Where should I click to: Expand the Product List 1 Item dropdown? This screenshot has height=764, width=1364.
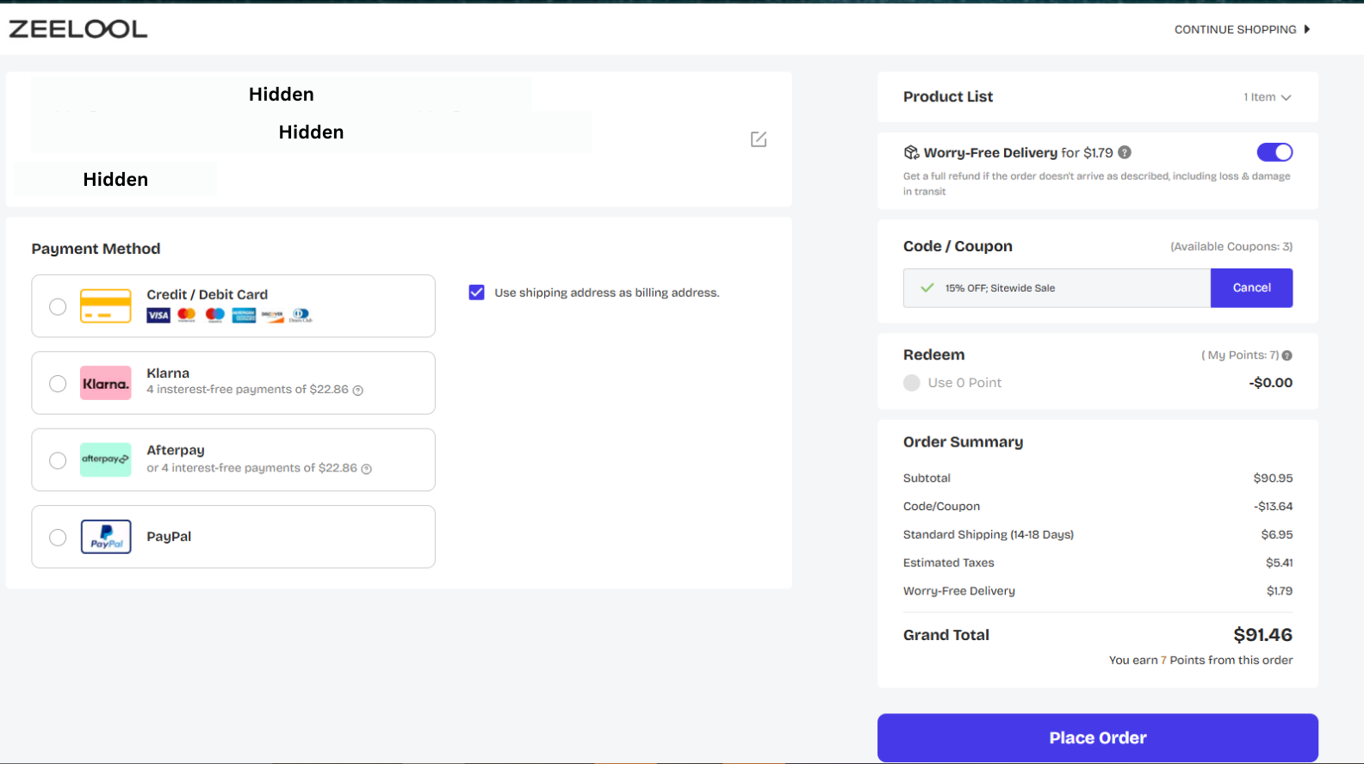coord(1267,97)
